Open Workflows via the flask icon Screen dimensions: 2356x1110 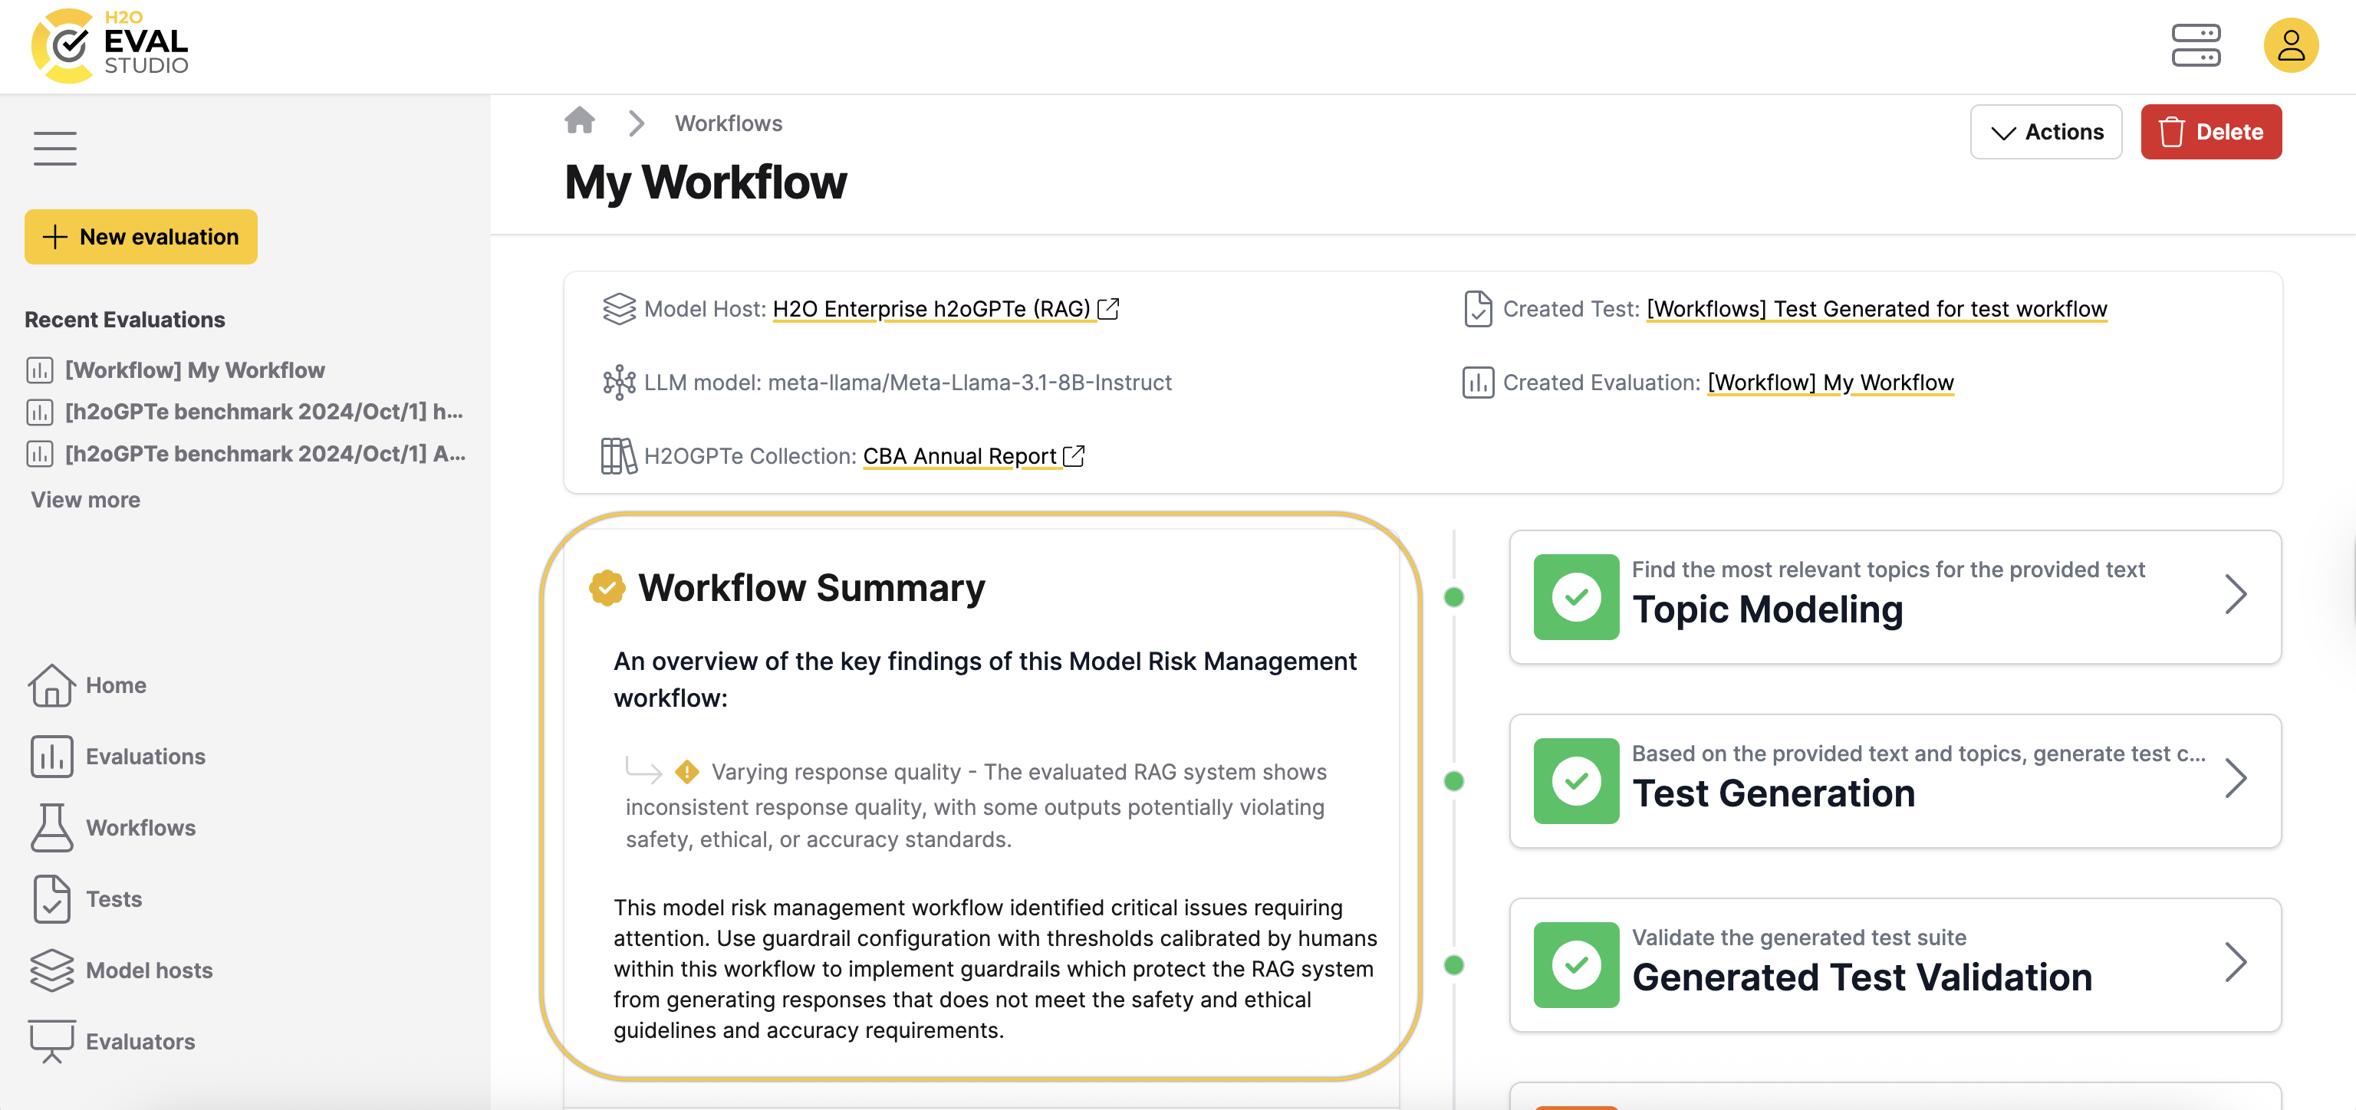click(52, 827)
